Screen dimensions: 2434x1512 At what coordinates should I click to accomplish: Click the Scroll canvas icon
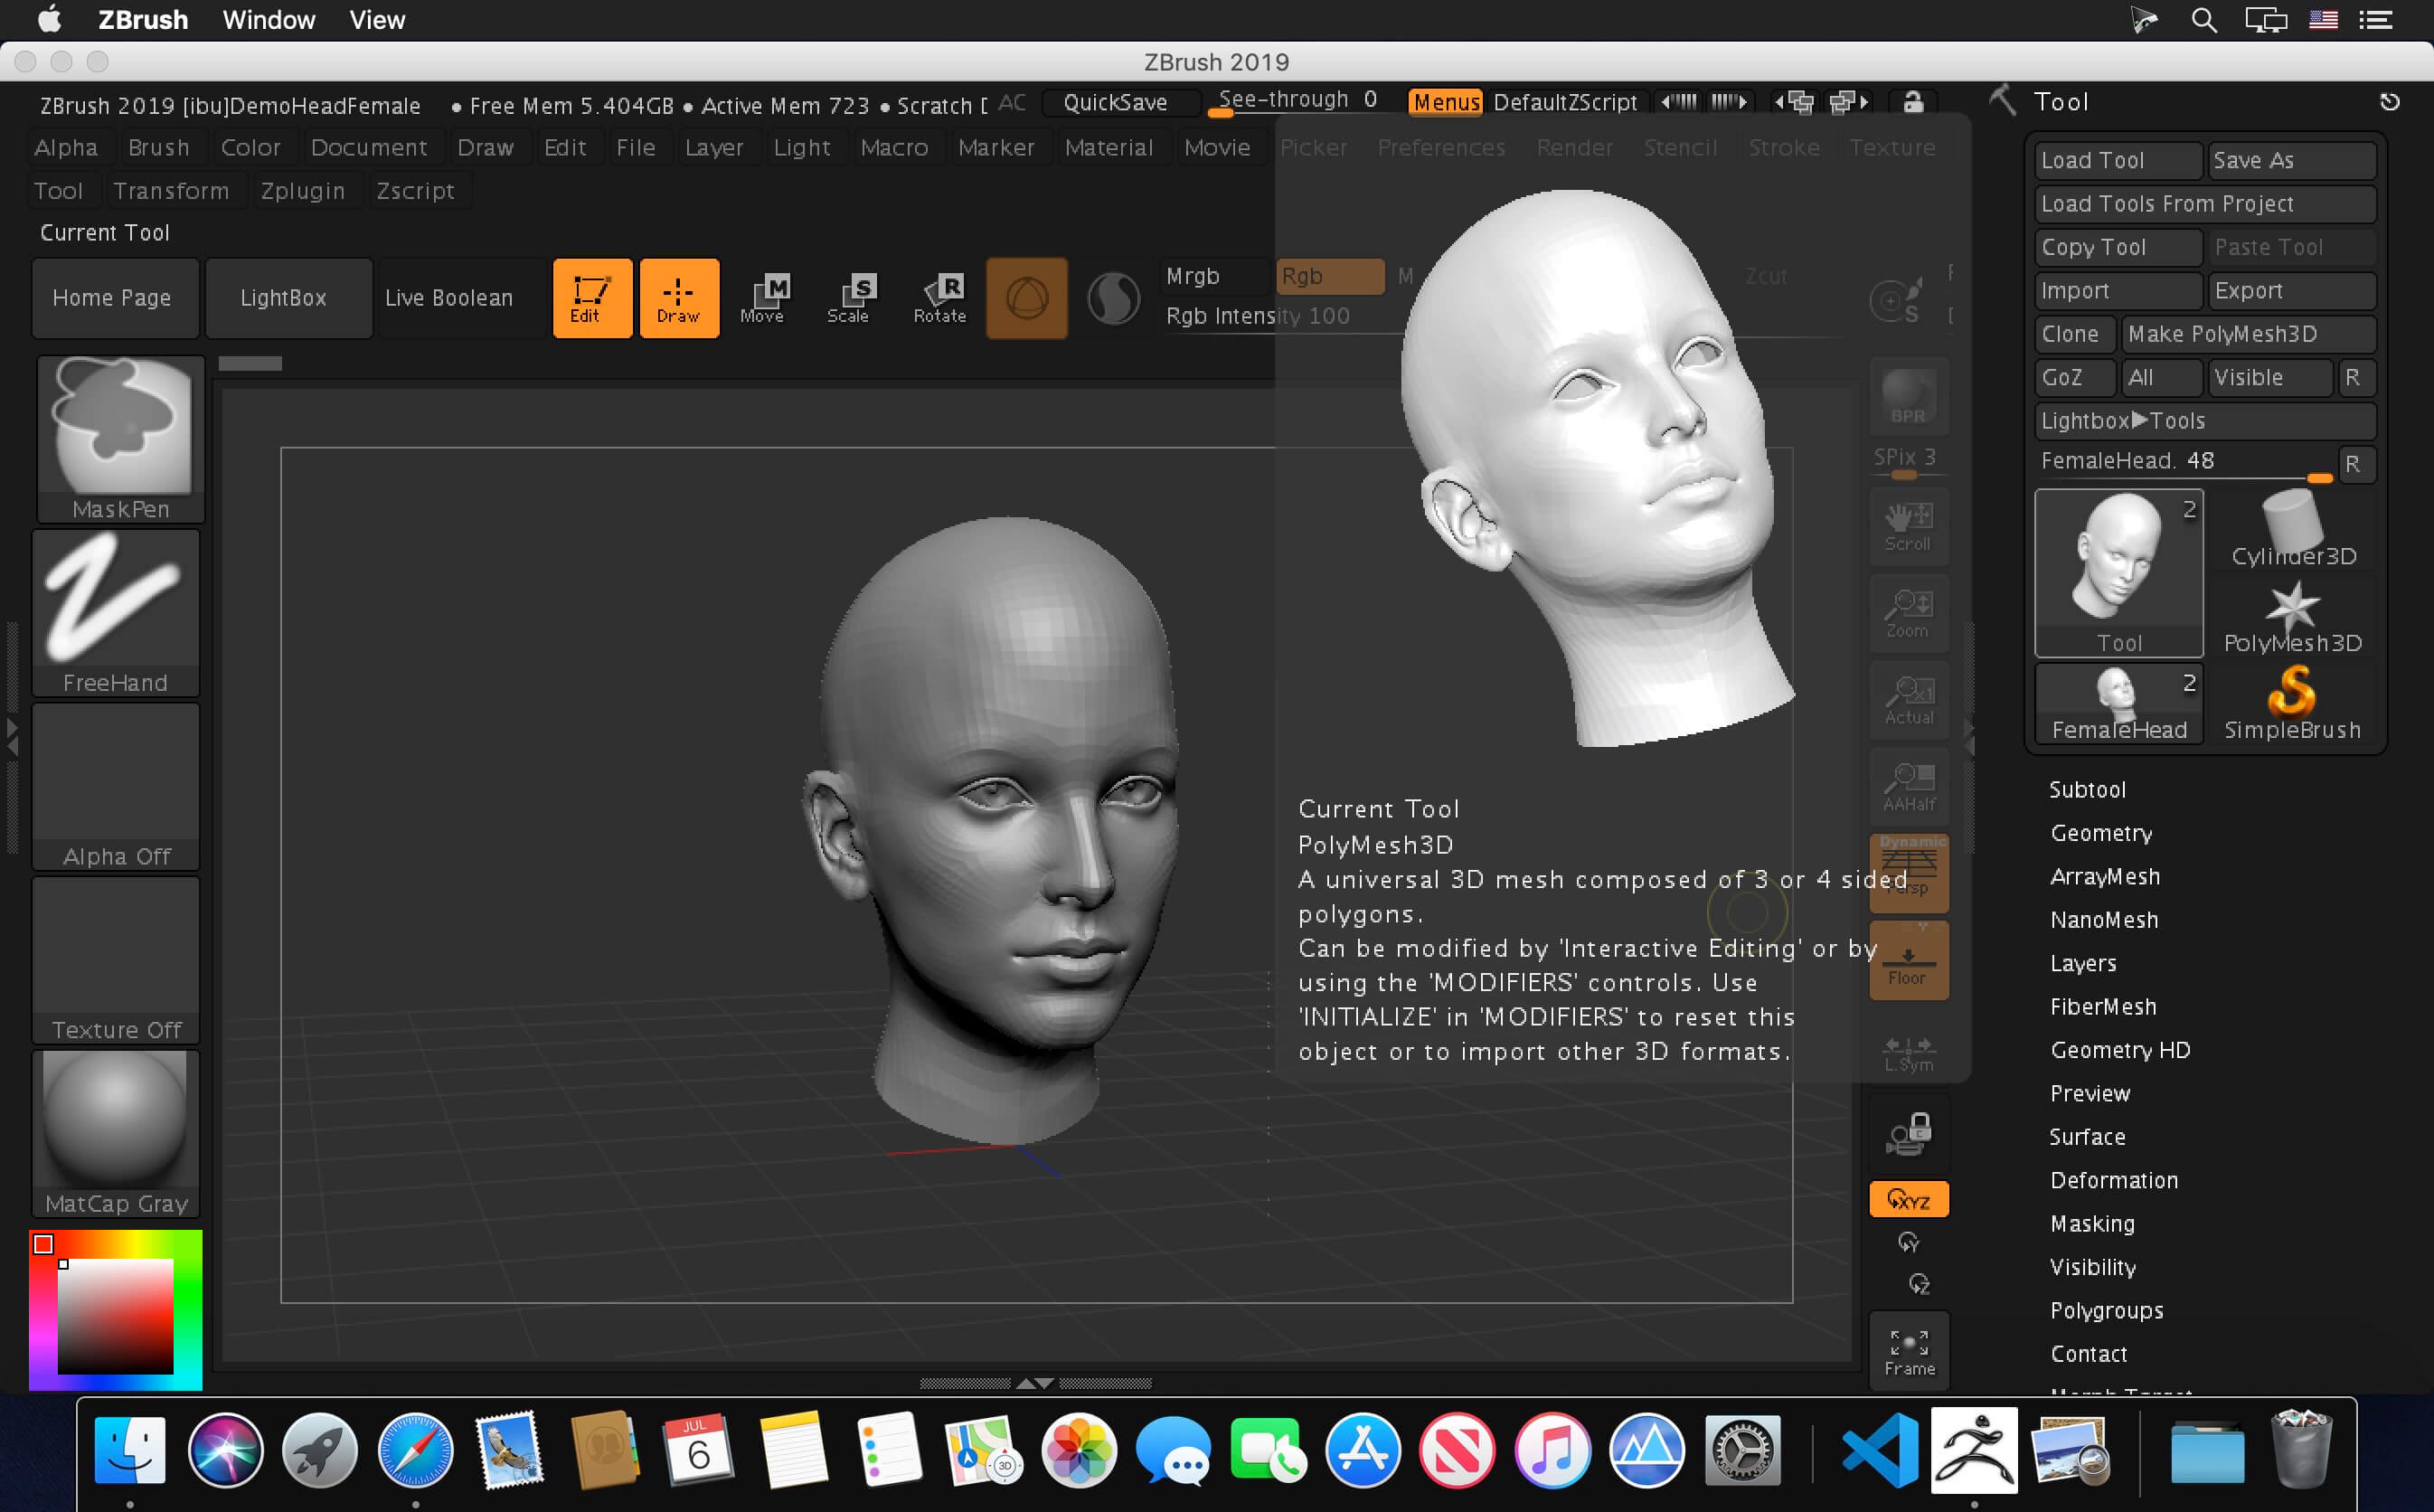pos(1910,527)
